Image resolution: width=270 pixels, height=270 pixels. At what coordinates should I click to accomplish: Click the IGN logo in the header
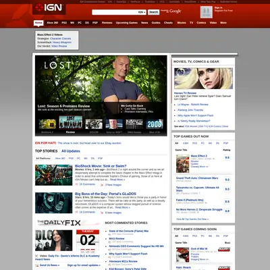49,8
